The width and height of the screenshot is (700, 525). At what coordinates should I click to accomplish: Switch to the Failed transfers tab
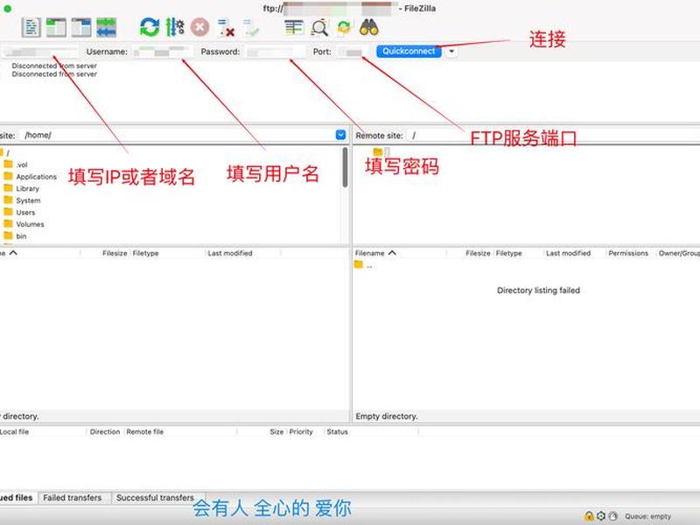[x=73, y=497]
